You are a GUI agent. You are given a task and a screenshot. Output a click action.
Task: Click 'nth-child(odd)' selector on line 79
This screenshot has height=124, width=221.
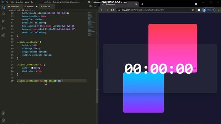pyautogui.click(x=52, y=81)
